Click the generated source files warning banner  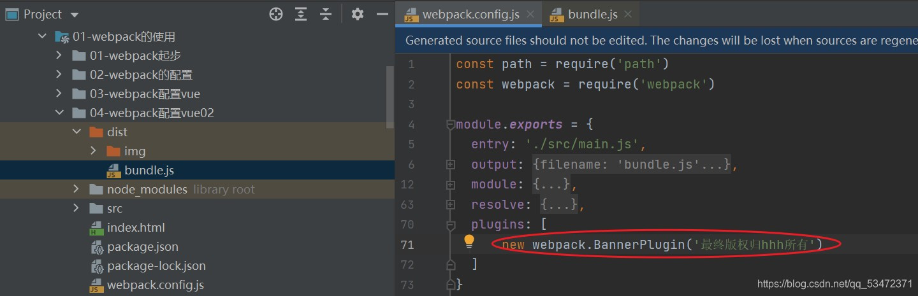657,40
